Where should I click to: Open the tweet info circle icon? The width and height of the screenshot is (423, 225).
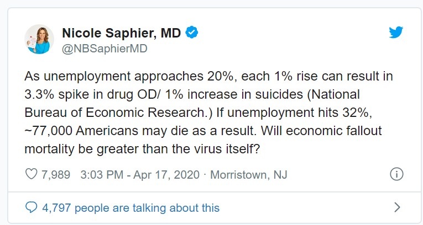point(396,174)
